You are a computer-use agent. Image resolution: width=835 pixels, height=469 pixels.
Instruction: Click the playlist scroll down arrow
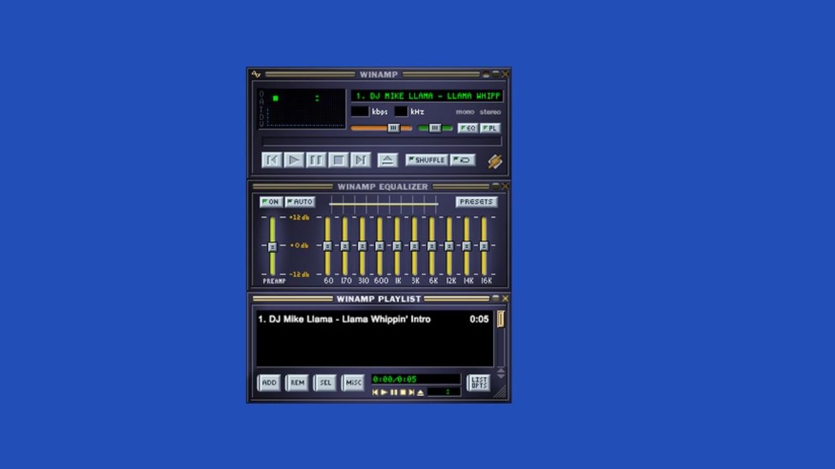click(x=500, y=376)
